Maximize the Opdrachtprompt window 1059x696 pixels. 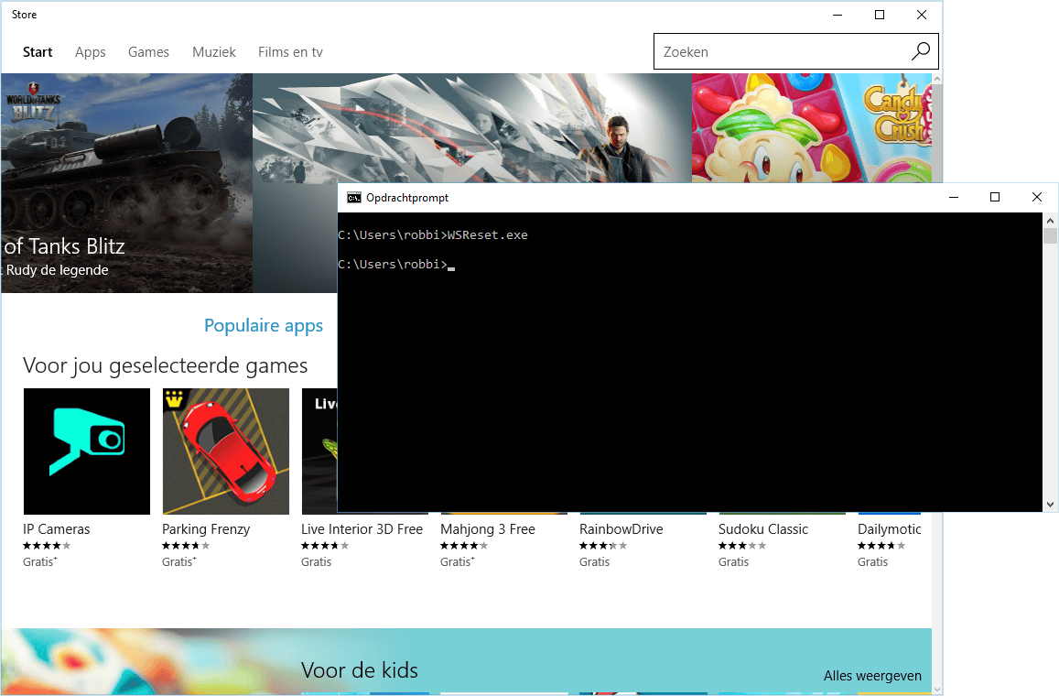[x=995, y=197]
